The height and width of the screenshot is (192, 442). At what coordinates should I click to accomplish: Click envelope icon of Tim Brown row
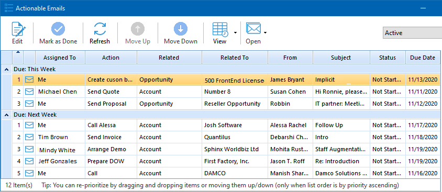point(29,137)
